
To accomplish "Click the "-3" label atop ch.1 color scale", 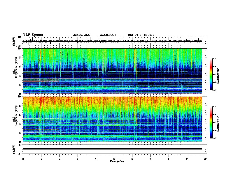I will pos(215,58).
